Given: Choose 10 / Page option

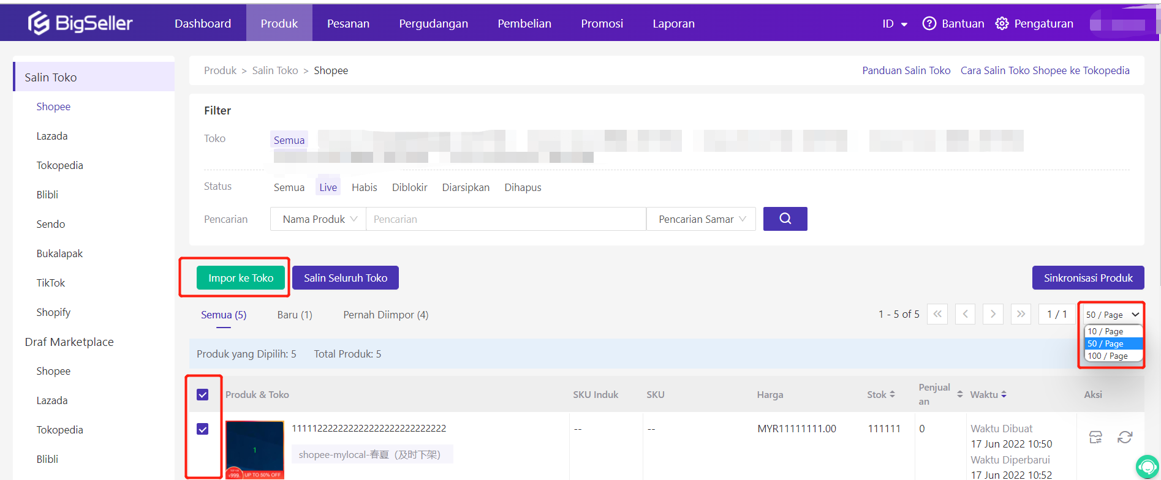Looking at the screenshot, I should pos(1113,331).
